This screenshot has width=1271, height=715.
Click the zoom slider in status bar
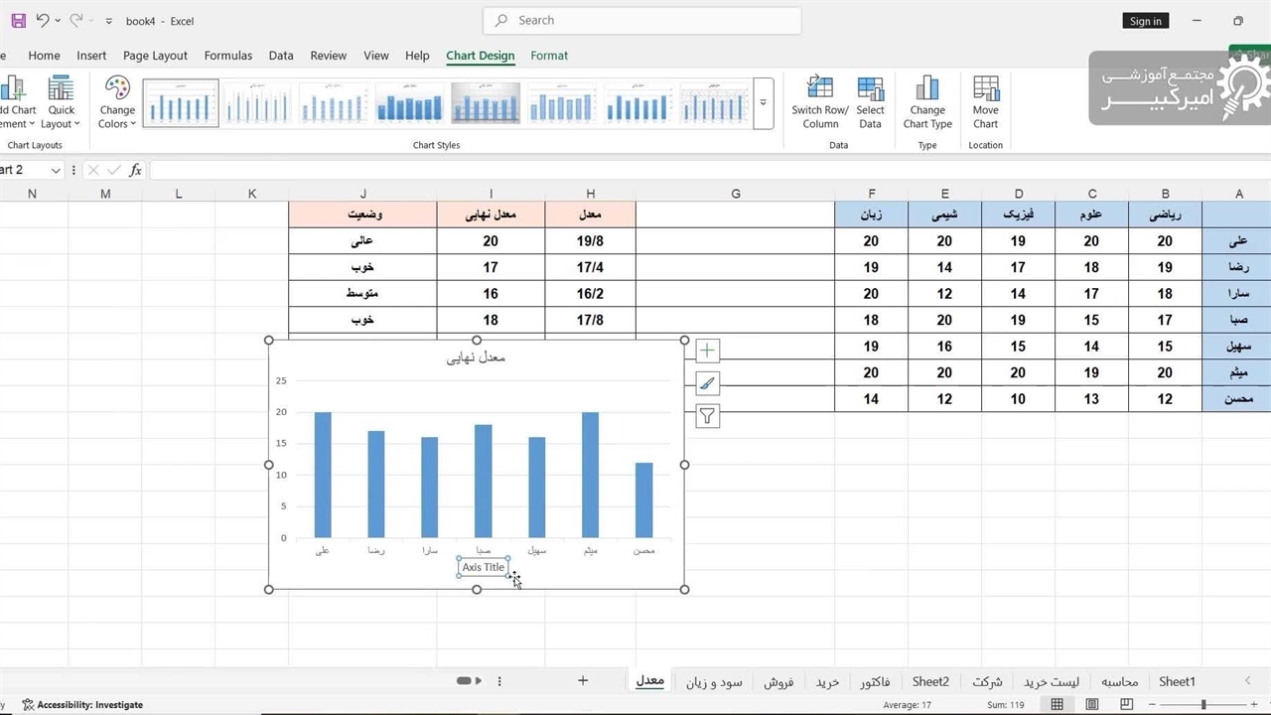[x=1203, y=705]
